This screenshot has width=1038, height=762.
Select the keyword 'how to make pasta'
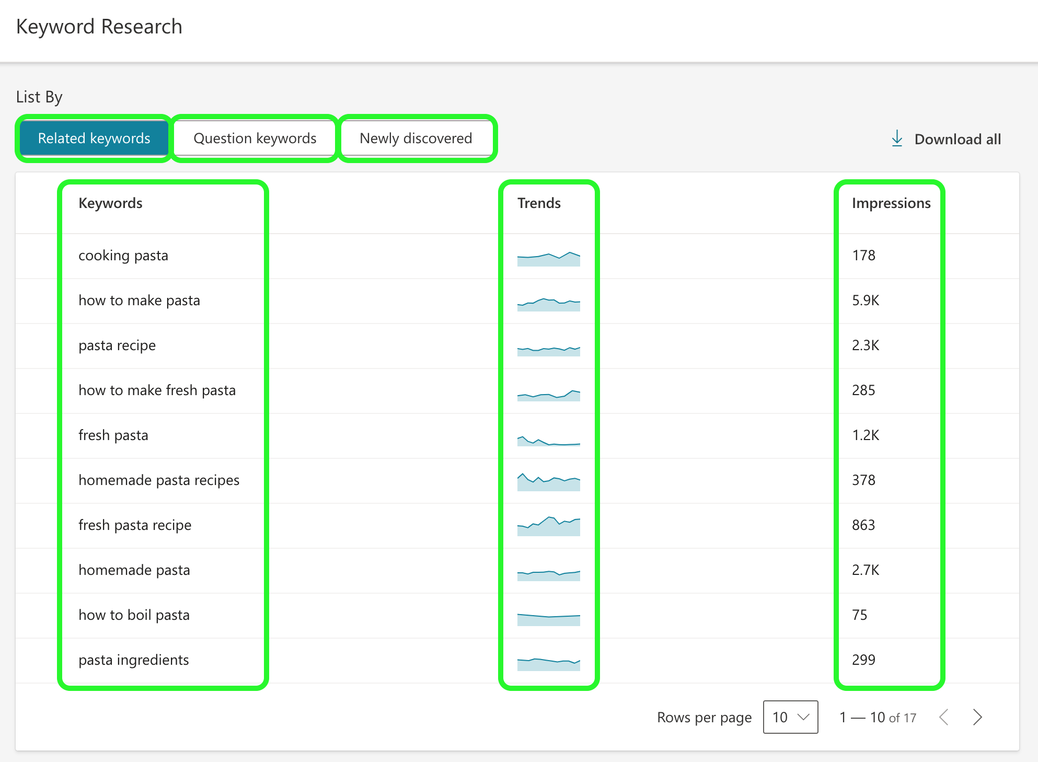[x=139, y=301]
